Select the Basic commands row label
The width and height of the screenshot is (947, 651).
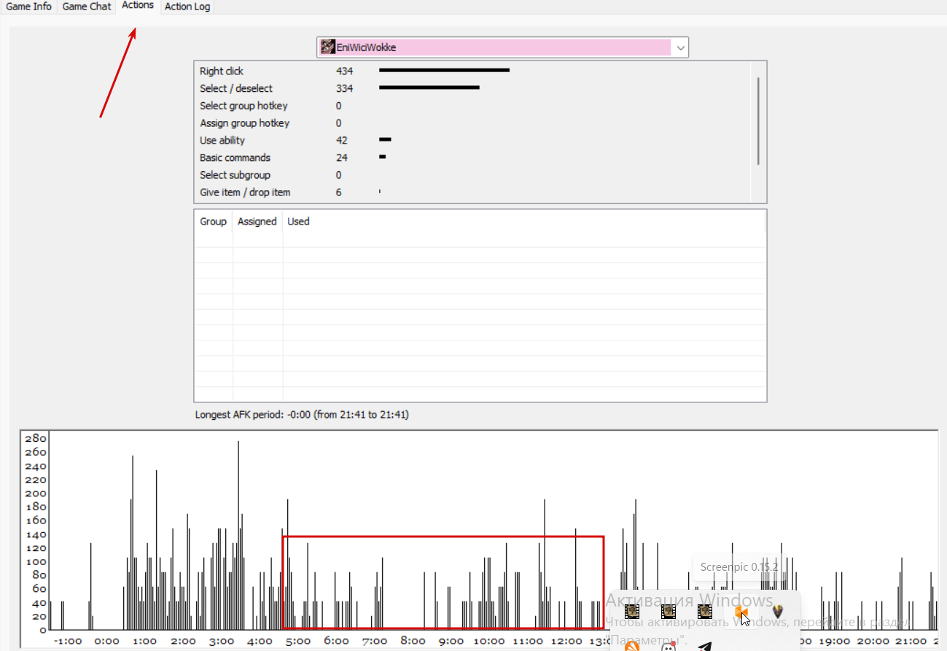(235, 158)
